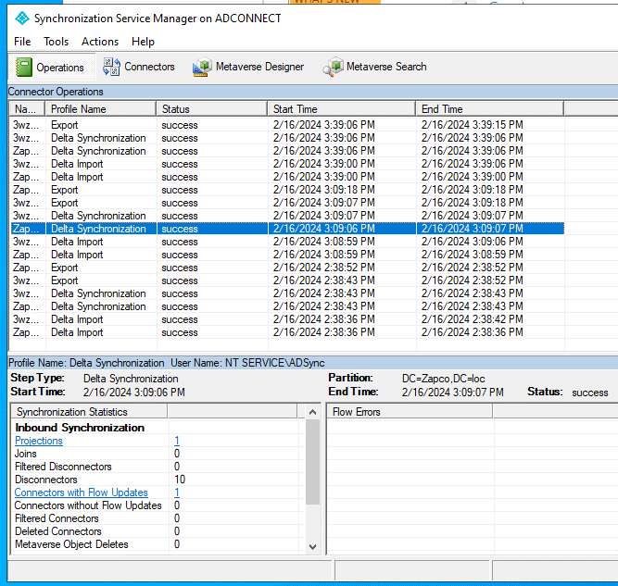Select Zap Delta Synchronization row at 3:39:06 PM
Viewport: 618px width, 586px height.
tap(287, 151)
